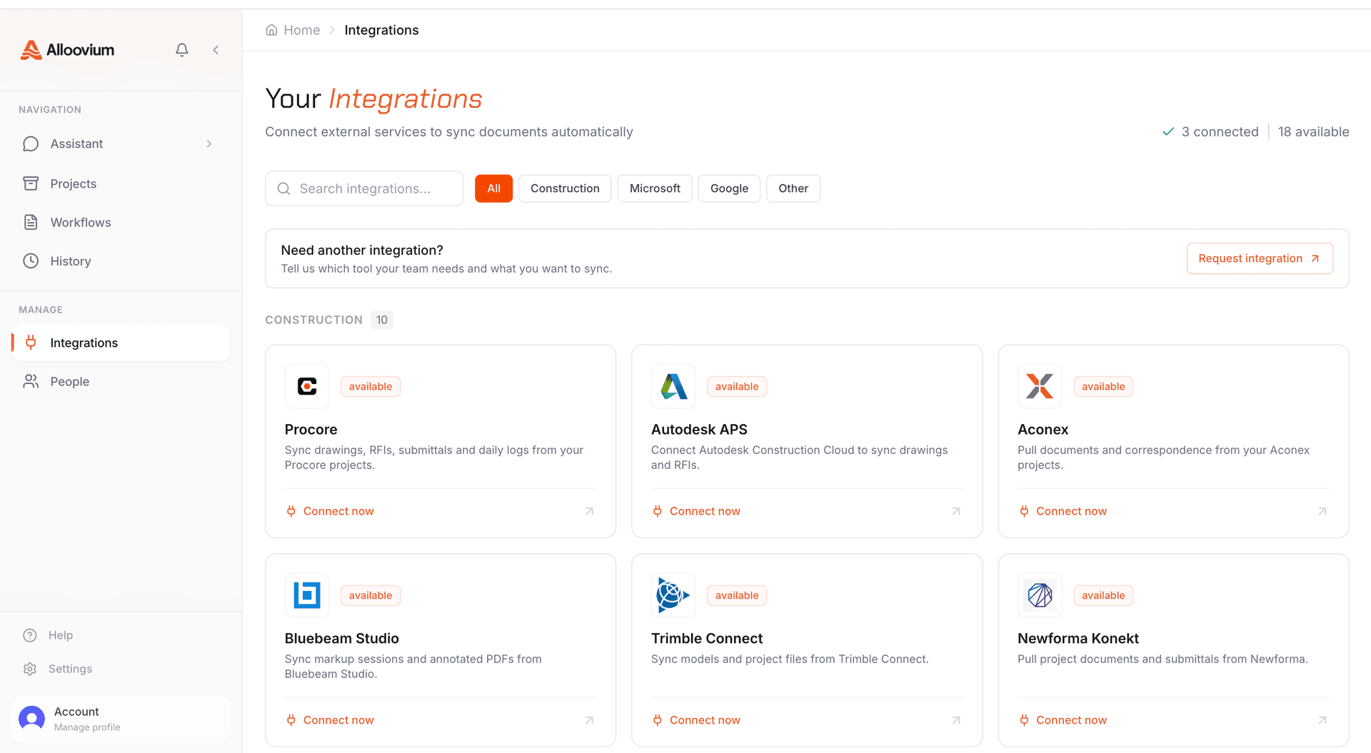Viewport: 1371px width, 753px height.
Task: Filter by Construction
Action: (565, 188)
